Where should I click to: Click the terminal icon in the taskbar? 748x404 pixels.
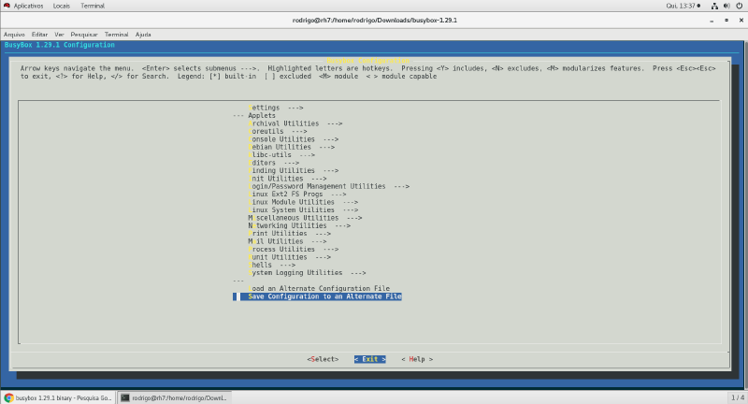click(x=124, y=397)
